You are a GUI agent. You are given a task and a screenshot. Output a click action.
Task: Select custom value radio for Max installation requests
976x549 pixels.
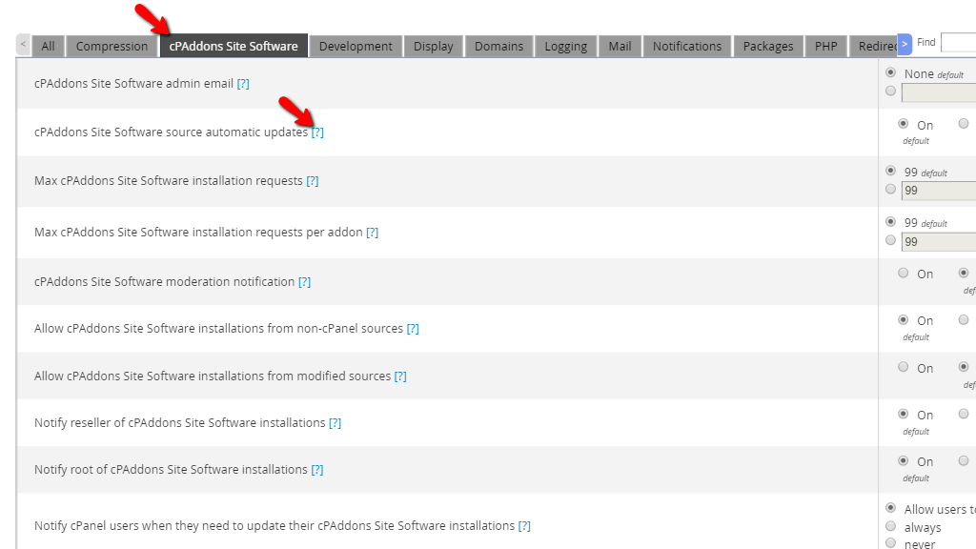pos(891,190)
